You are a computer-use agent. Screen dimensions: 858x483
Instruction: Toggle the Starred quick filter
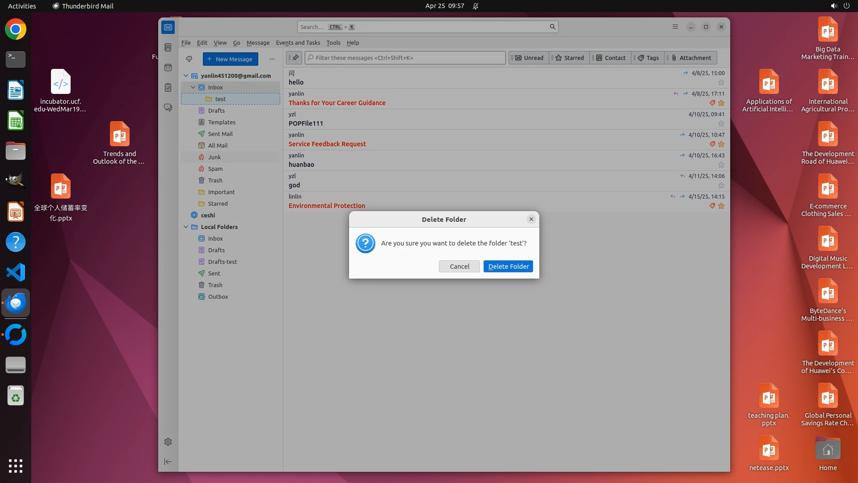[x=569, y=58]
